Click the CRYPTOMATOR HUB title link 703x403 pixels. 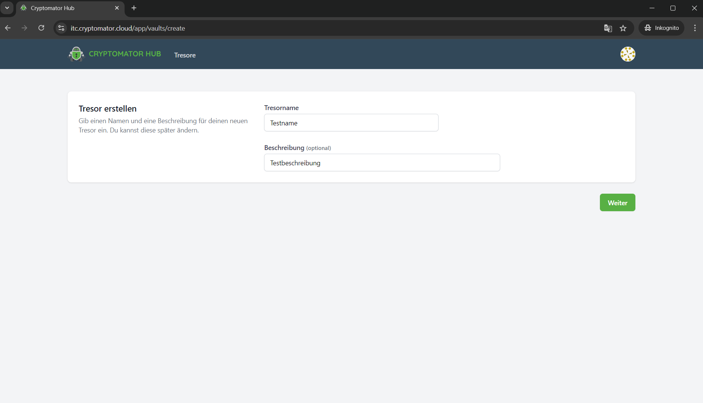(x=125, y=54)
